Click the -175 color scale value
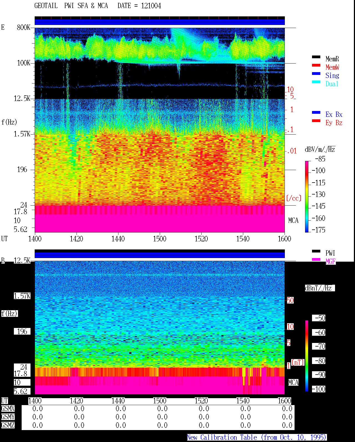Screen dimensions: 355x442 click(x=318, y=230)
